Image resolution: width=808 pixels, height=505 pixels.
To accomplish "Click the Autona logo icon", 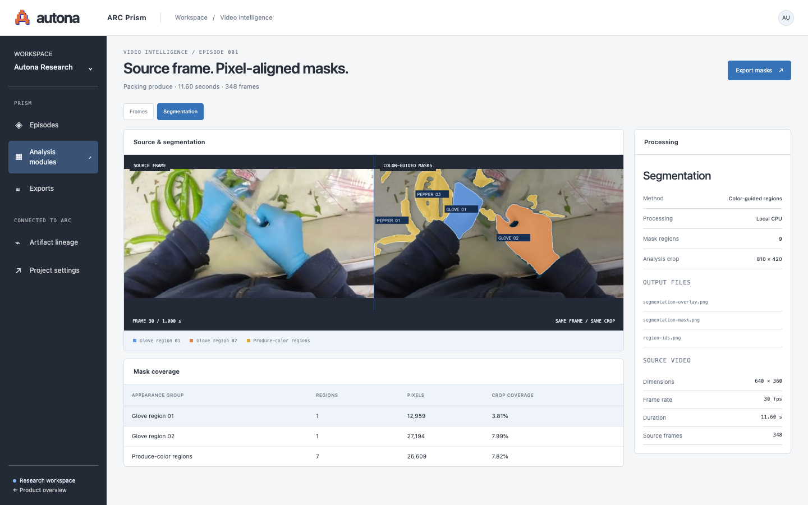I will 22,17.
